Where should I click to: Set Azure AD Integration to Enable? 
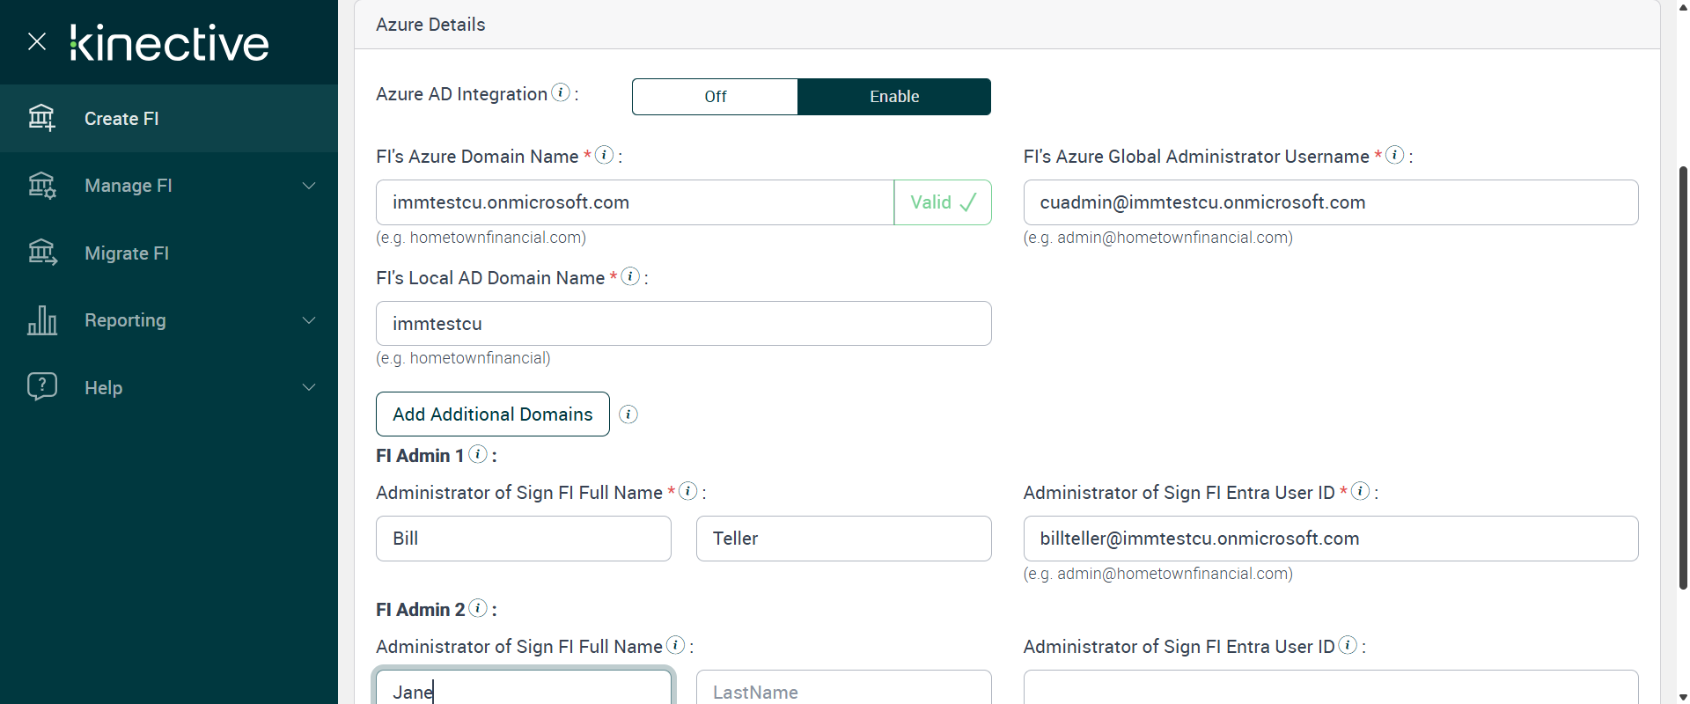894,97
